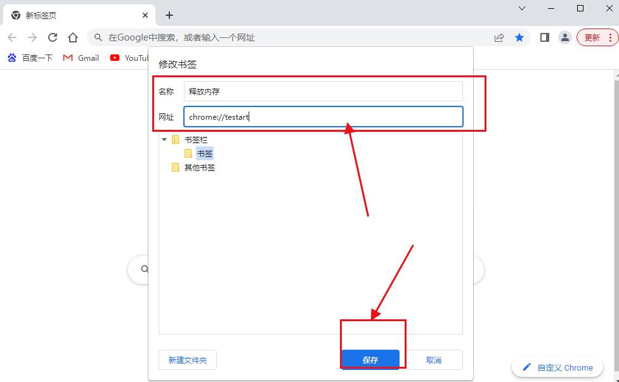Toggle the side panel icon
Image resolution: width=619 pixels, height=382 pixels.
(544, 37)
